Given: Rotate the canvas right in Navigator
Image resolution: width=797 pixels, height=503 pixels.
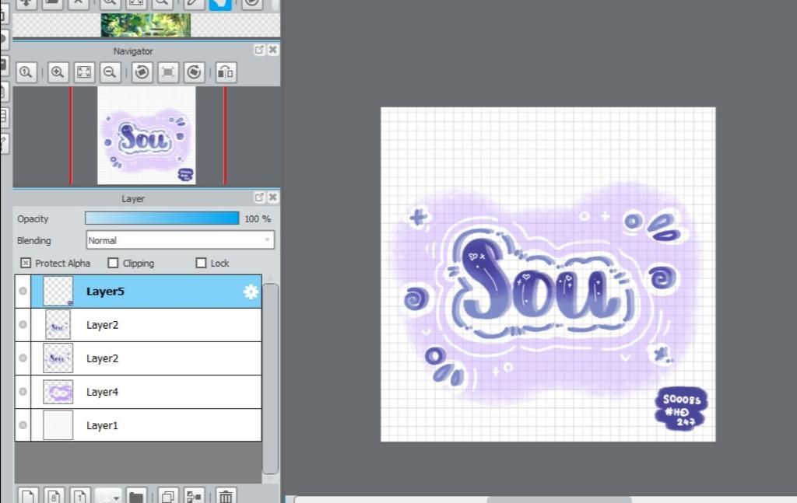Looking at the screenshot, I should tap(194, 72).
